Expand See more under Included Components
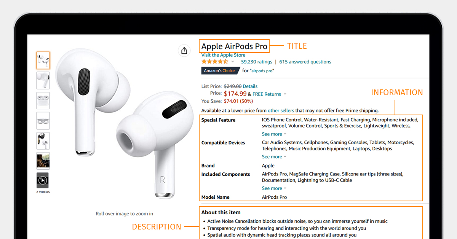457x239 pixels. tap(274, 188)
